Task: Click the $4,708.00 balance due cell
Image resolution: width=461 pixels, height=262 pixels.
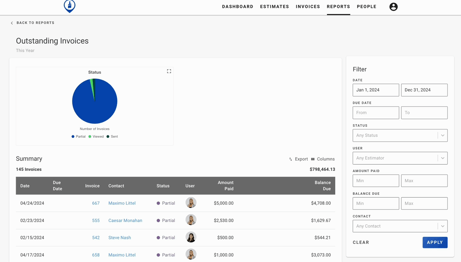Action: coord(321,203)
